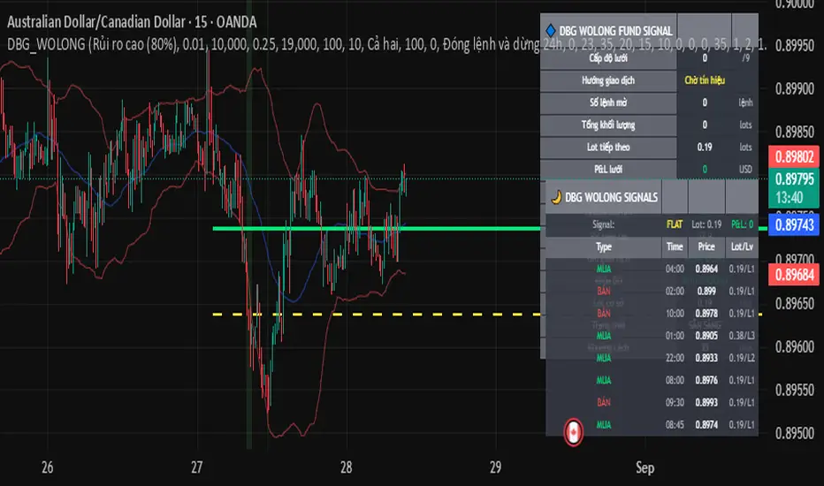824x486 pixels.
Task: Click the USD unit in P&L lưới row
Action: click(x=745, y=169)
